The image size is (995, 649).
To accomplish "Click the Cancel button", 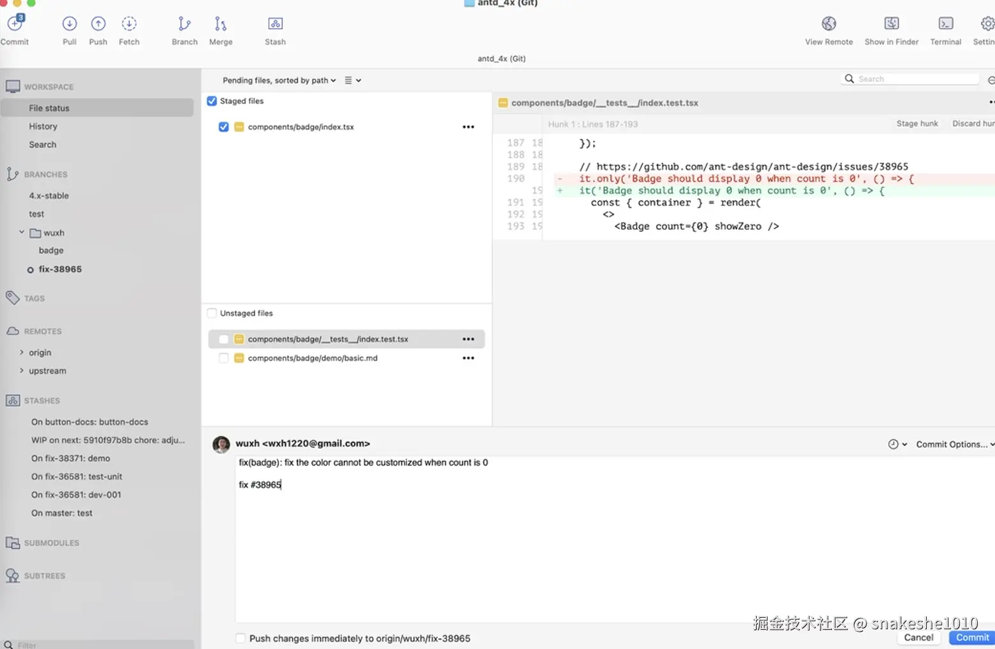I will pyautogui.click(x=918, y=638).
